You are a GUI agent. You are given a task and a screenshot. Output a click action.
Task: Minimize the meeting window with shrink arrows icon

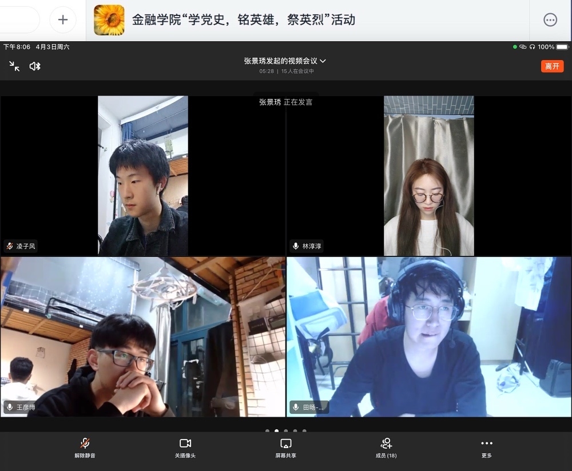point(14,66)
